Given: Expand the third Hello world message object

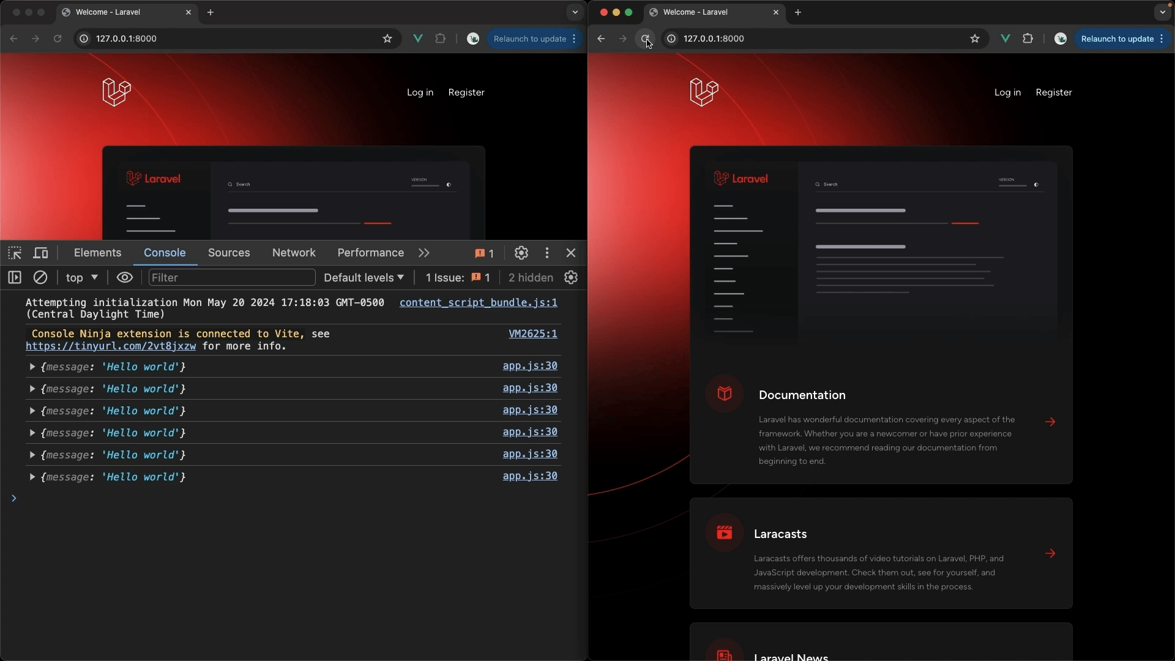Looking at the screenshot, I should pos(32,411).
